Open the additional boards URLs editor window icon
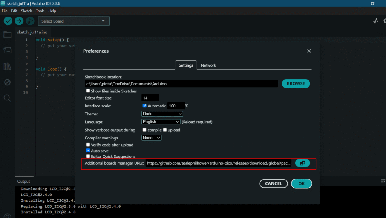This screenshot has height=218, width=386. [303, 163]
